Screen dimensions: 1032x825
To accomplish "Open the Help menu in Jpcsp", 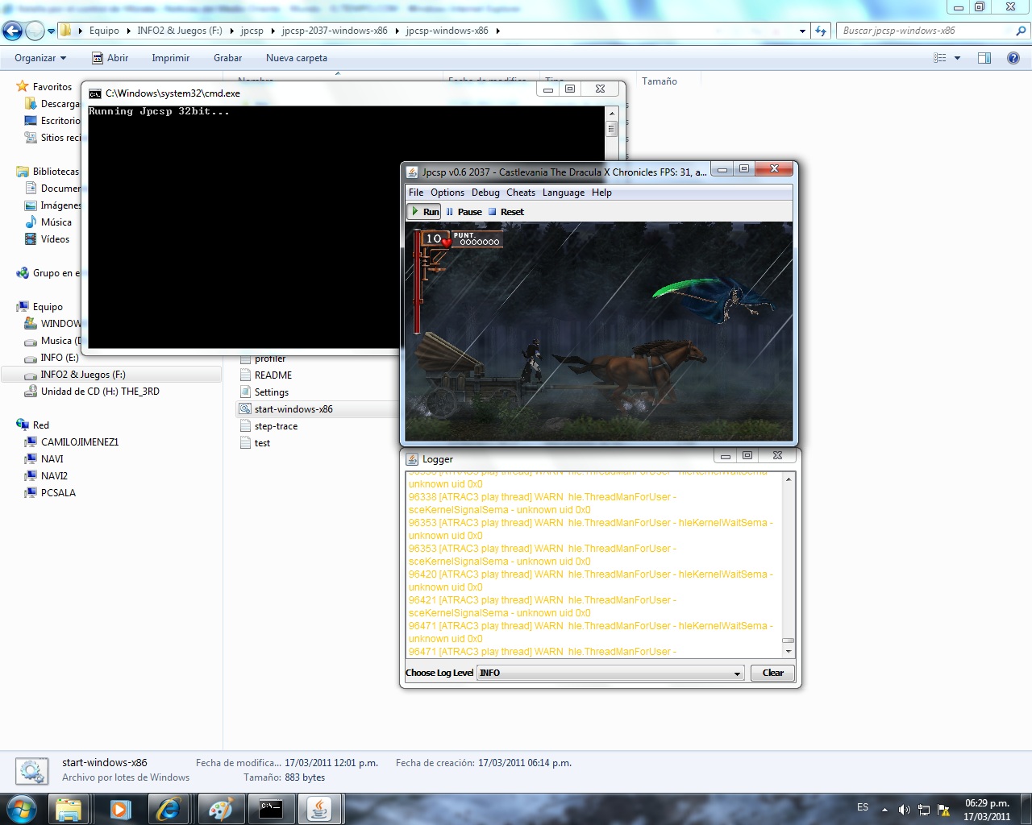I will coord(601,193).
